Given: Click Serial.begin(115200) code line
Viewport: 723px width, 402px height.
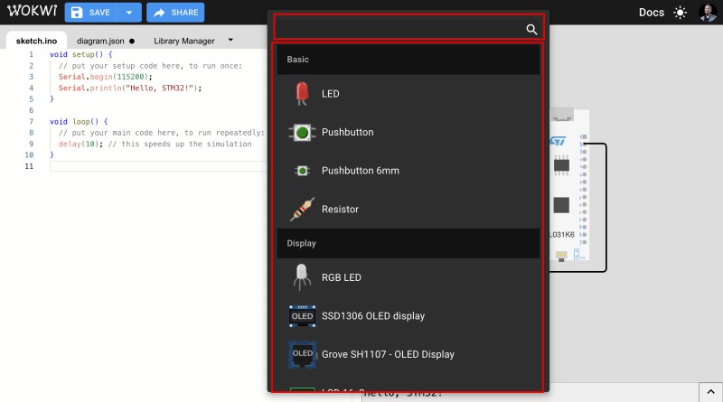Looking at the screenshot, I should point(105,77).
